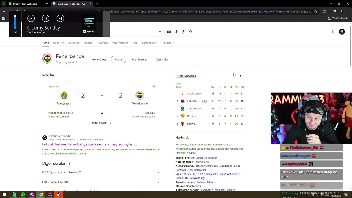The width and height of the screenshot is (352, 198).
Task: Open the bookmarks bar apps grid icon
Action: 4,18
